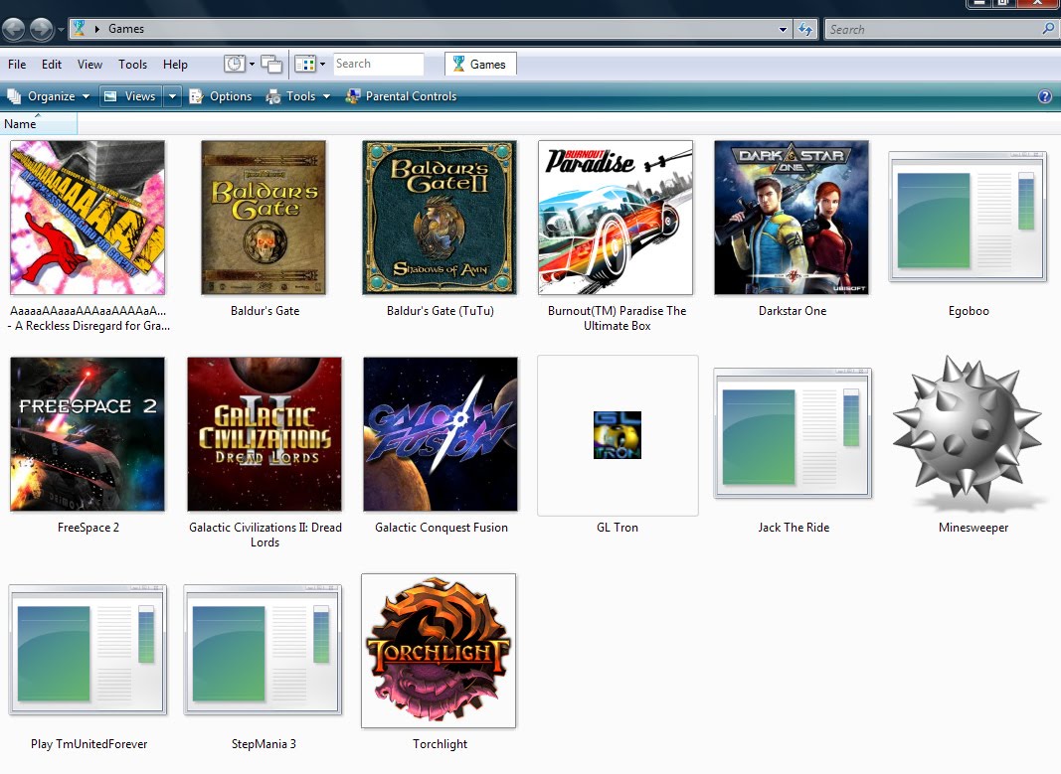Select the Minesweeper spiked mine icon

pyautogui.click(x=968, y=432)
